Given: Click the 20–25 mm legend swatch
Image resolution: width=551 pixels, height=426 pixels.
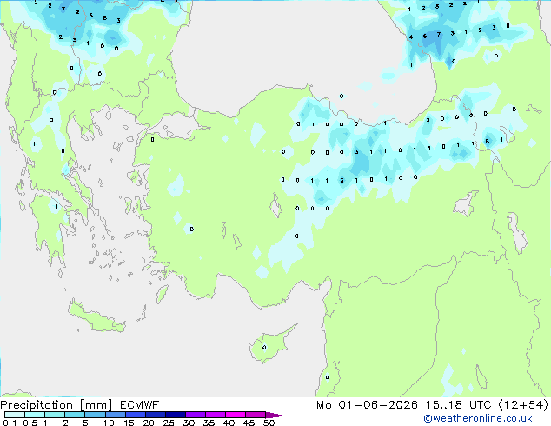Looking at the screenshot, I should (155, 415).
